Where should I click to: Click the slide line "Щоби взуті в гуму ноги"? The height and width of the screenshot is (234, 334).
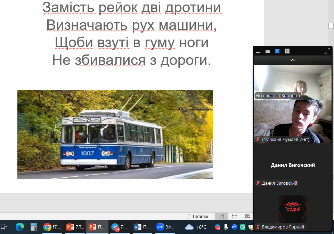tap(132, 43)
